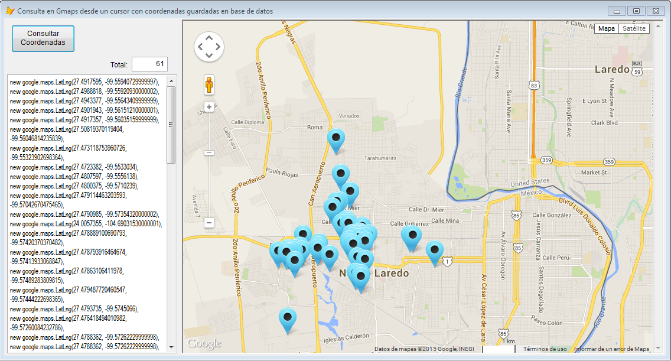Image resolution: width=671 pixels, height=361 pixels.
Task: Click the zoom slider handle on the map
Action: click(x=209, y=153)
